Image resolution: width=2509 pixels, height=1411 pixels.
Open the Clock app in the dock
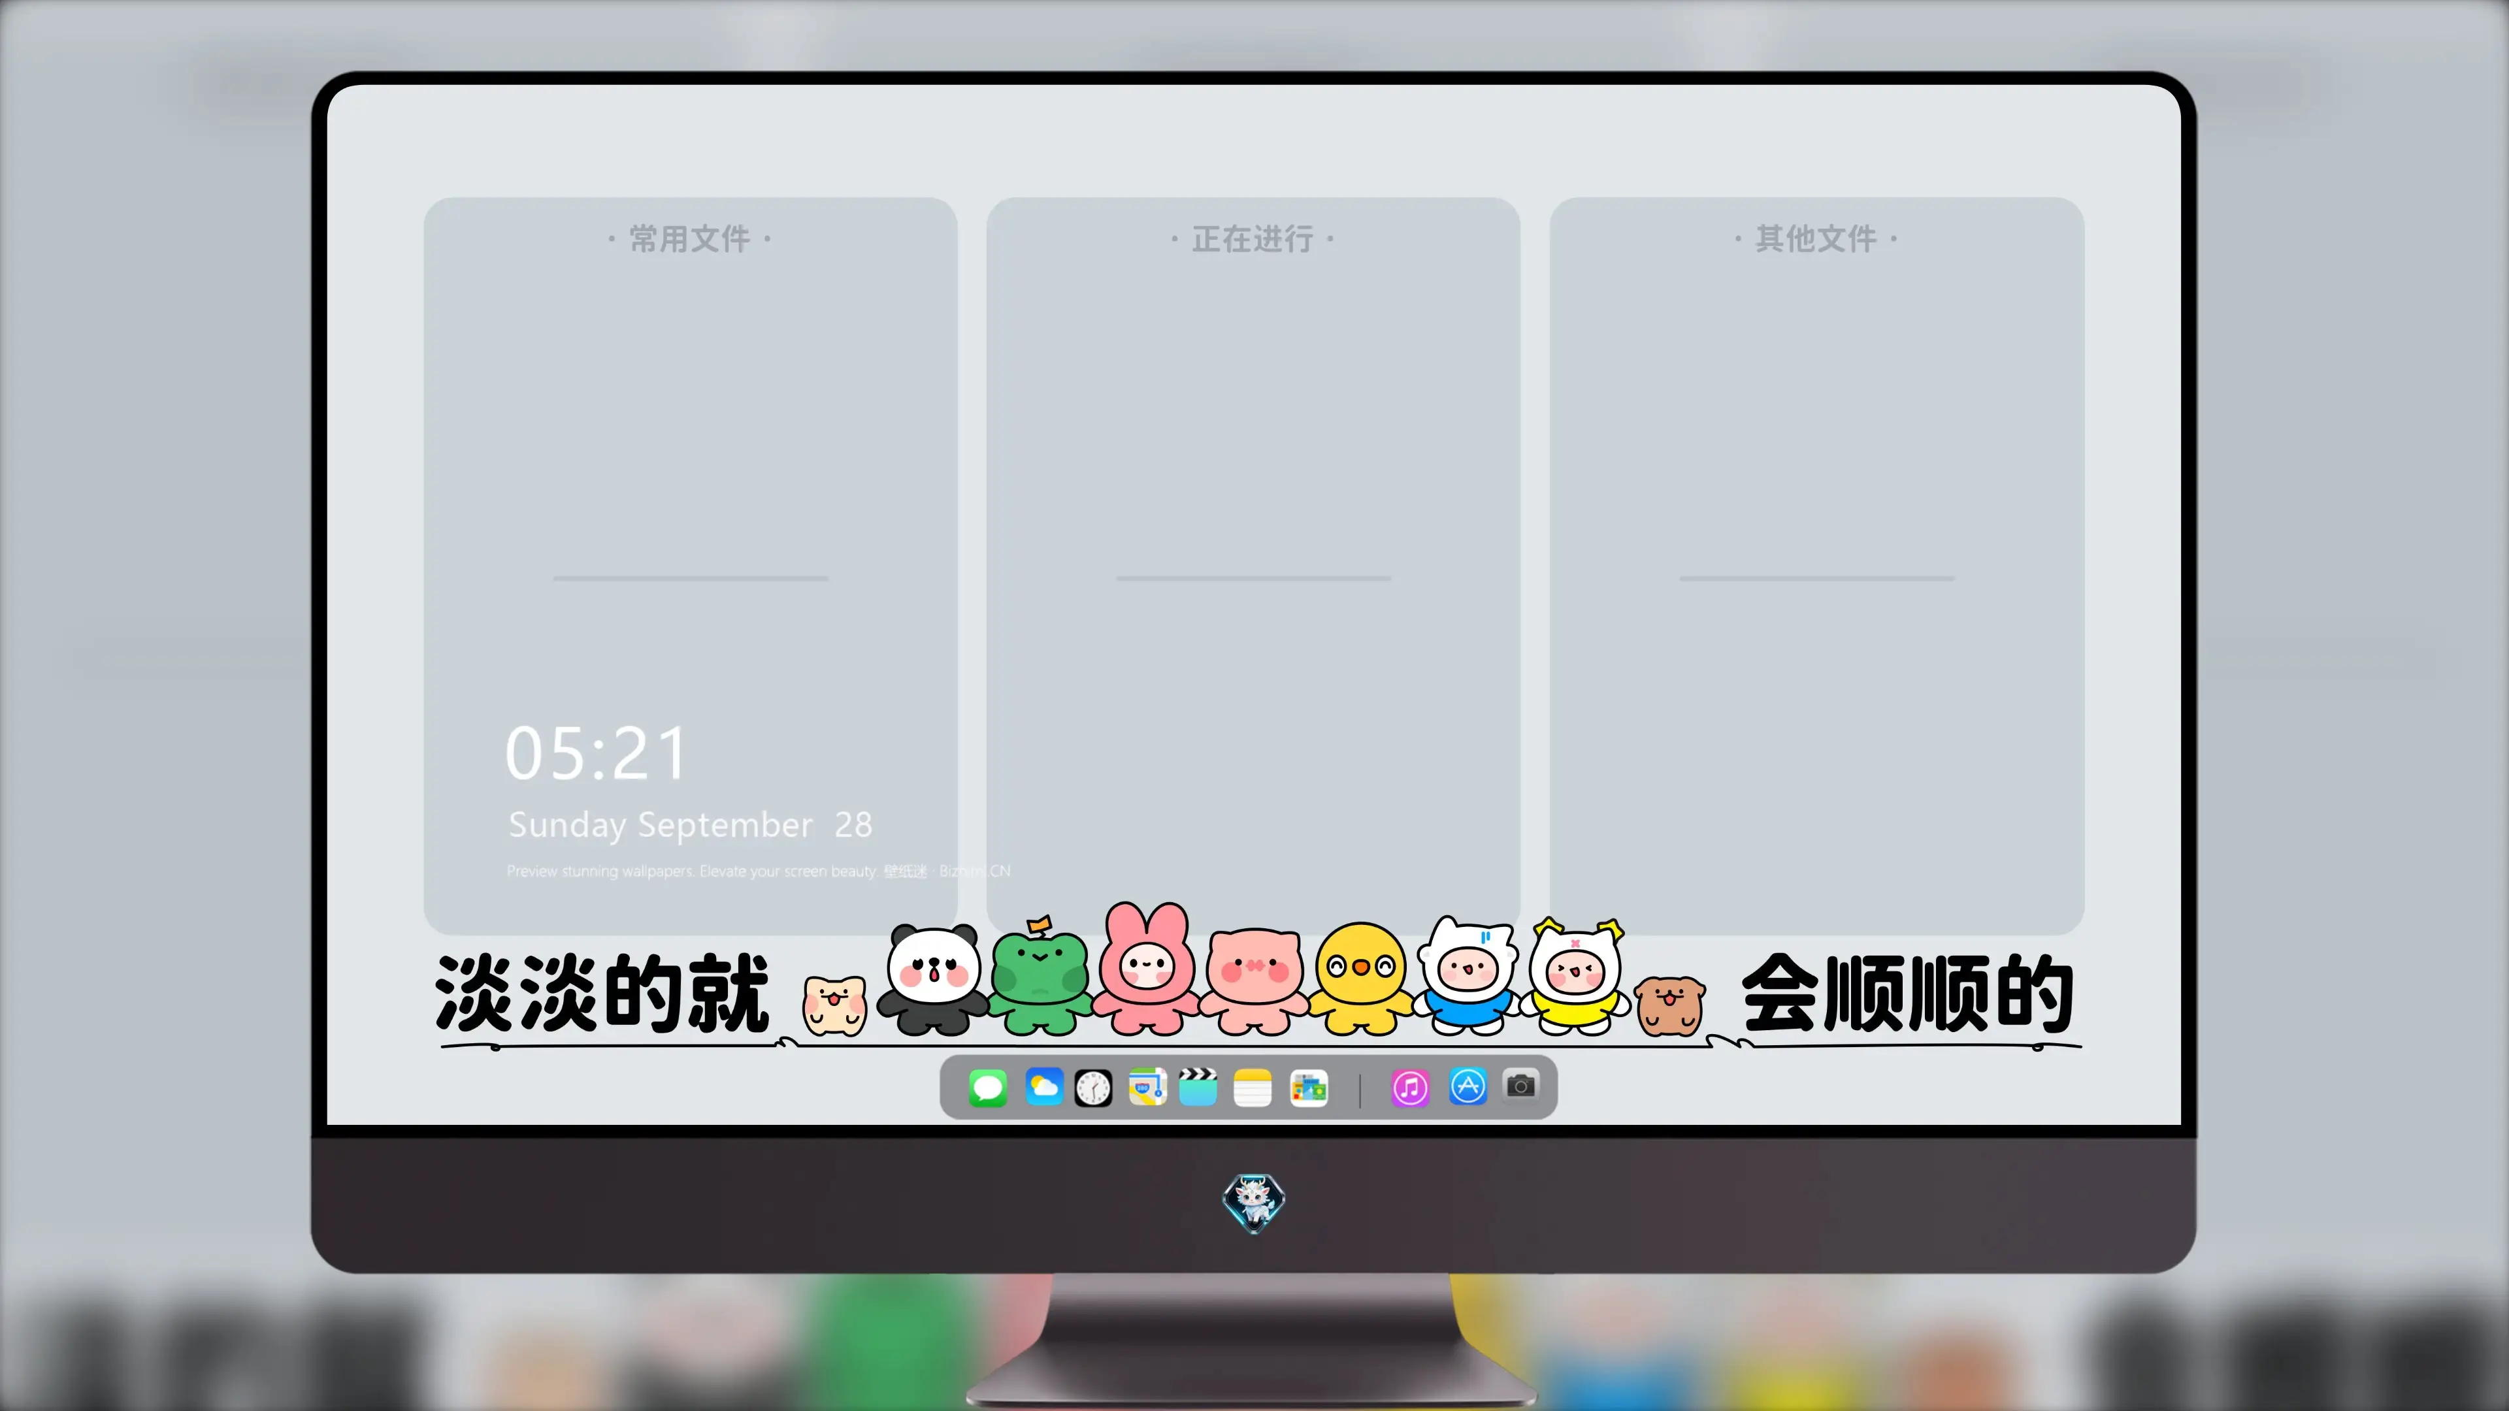click(x=1093, y=1088)
